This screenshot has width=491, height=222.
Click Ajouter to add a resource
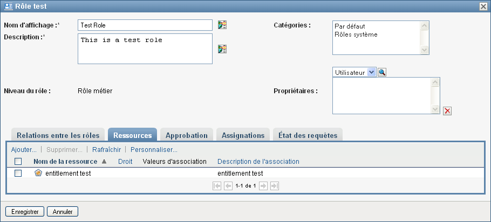pos(24,149)
